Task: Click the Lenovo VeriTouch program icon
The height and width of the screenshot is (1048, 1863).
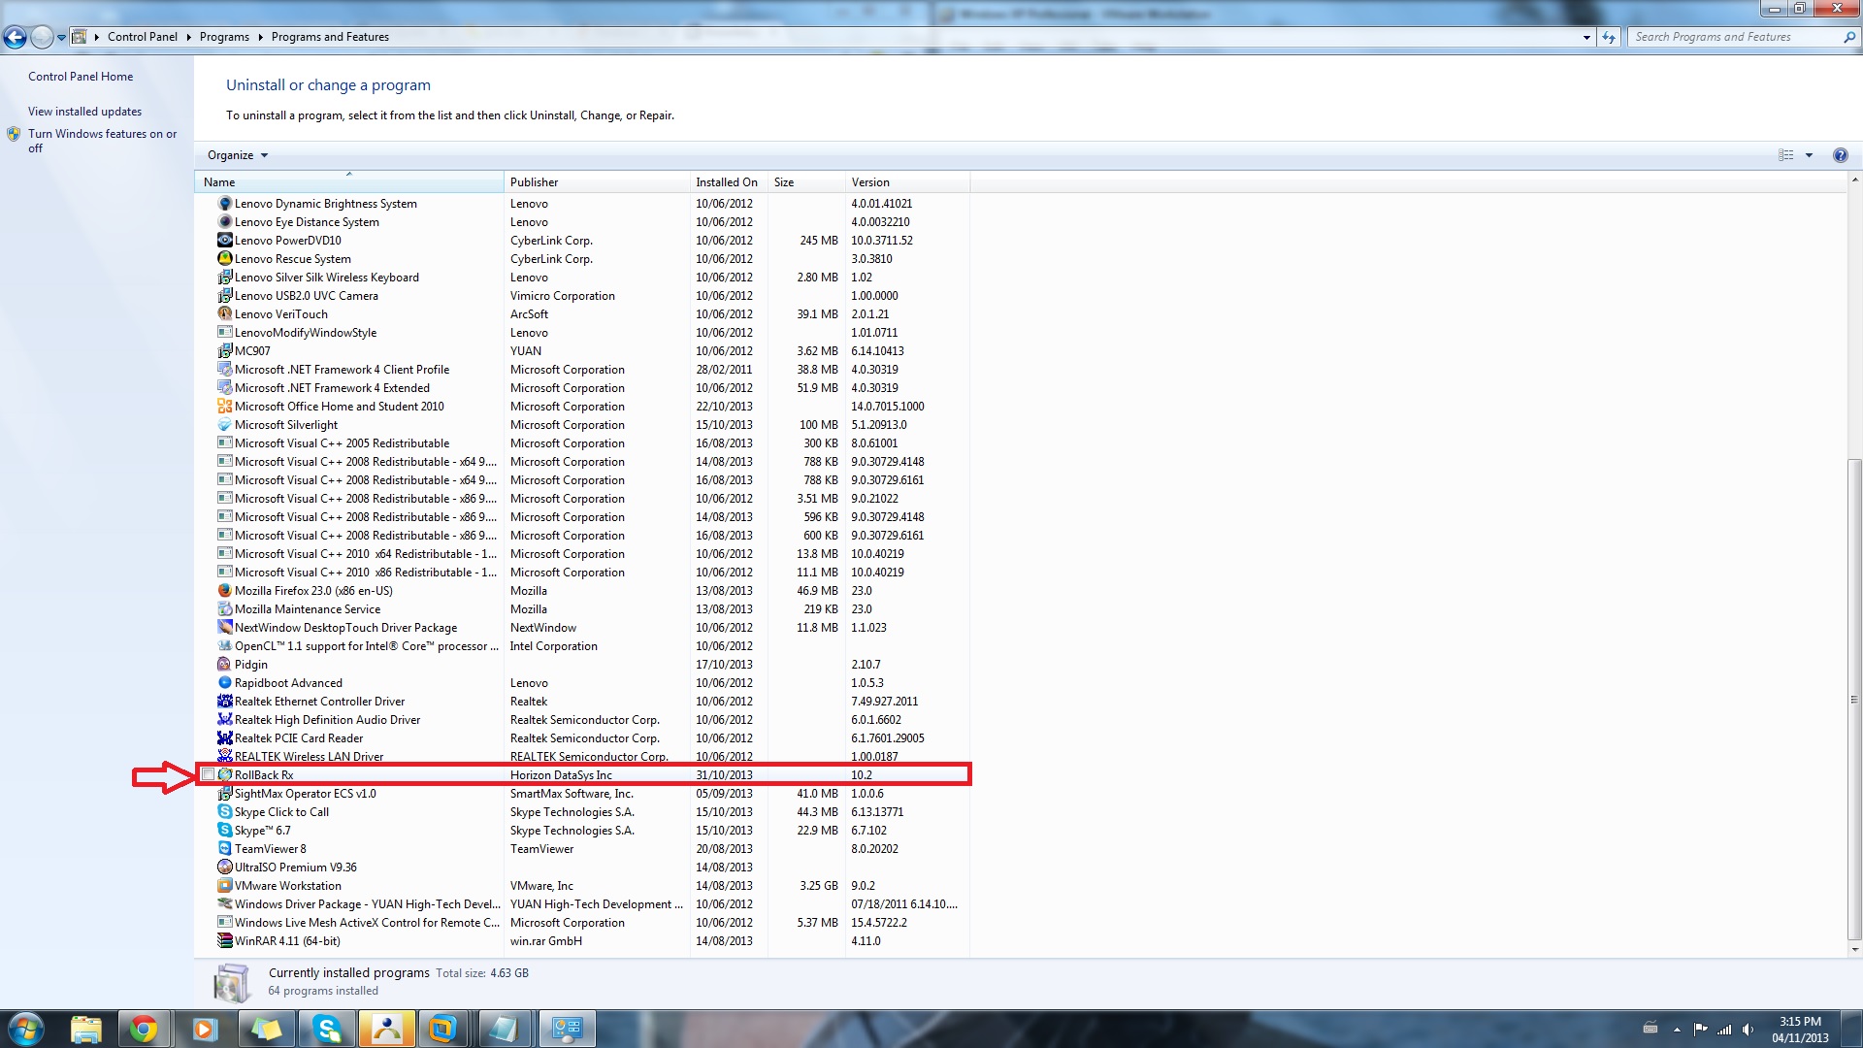Action: point(225,314)
